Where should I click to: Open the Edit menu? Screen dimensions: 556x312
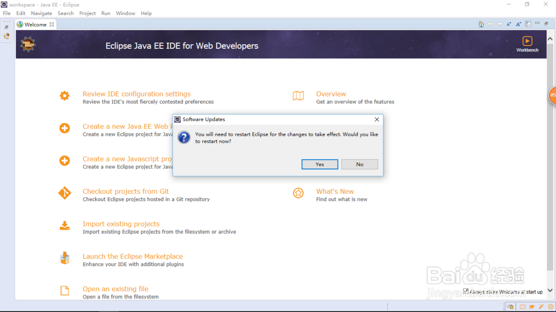(21, 13)
